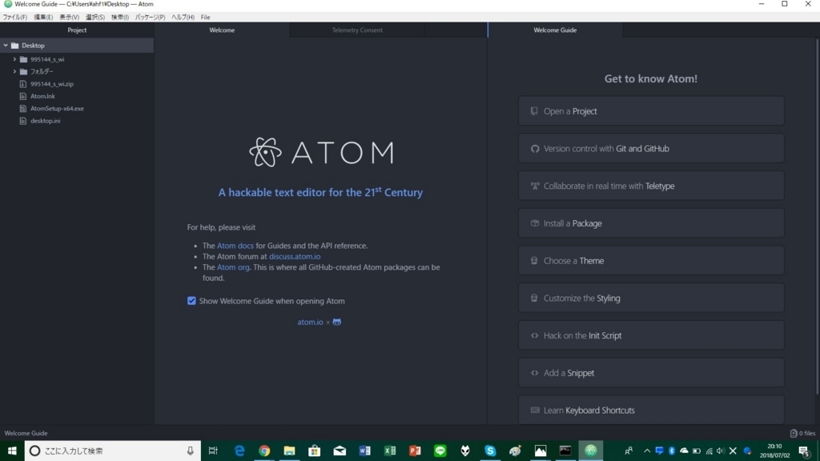Screen dimensions: 820x461
Task: Select the Welcome Guide tab
Action: tap(555, 30)
